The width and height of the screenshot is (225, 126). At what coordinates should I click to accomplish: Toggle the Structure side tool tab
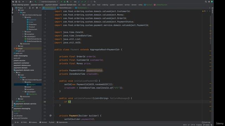click(13, 104)
